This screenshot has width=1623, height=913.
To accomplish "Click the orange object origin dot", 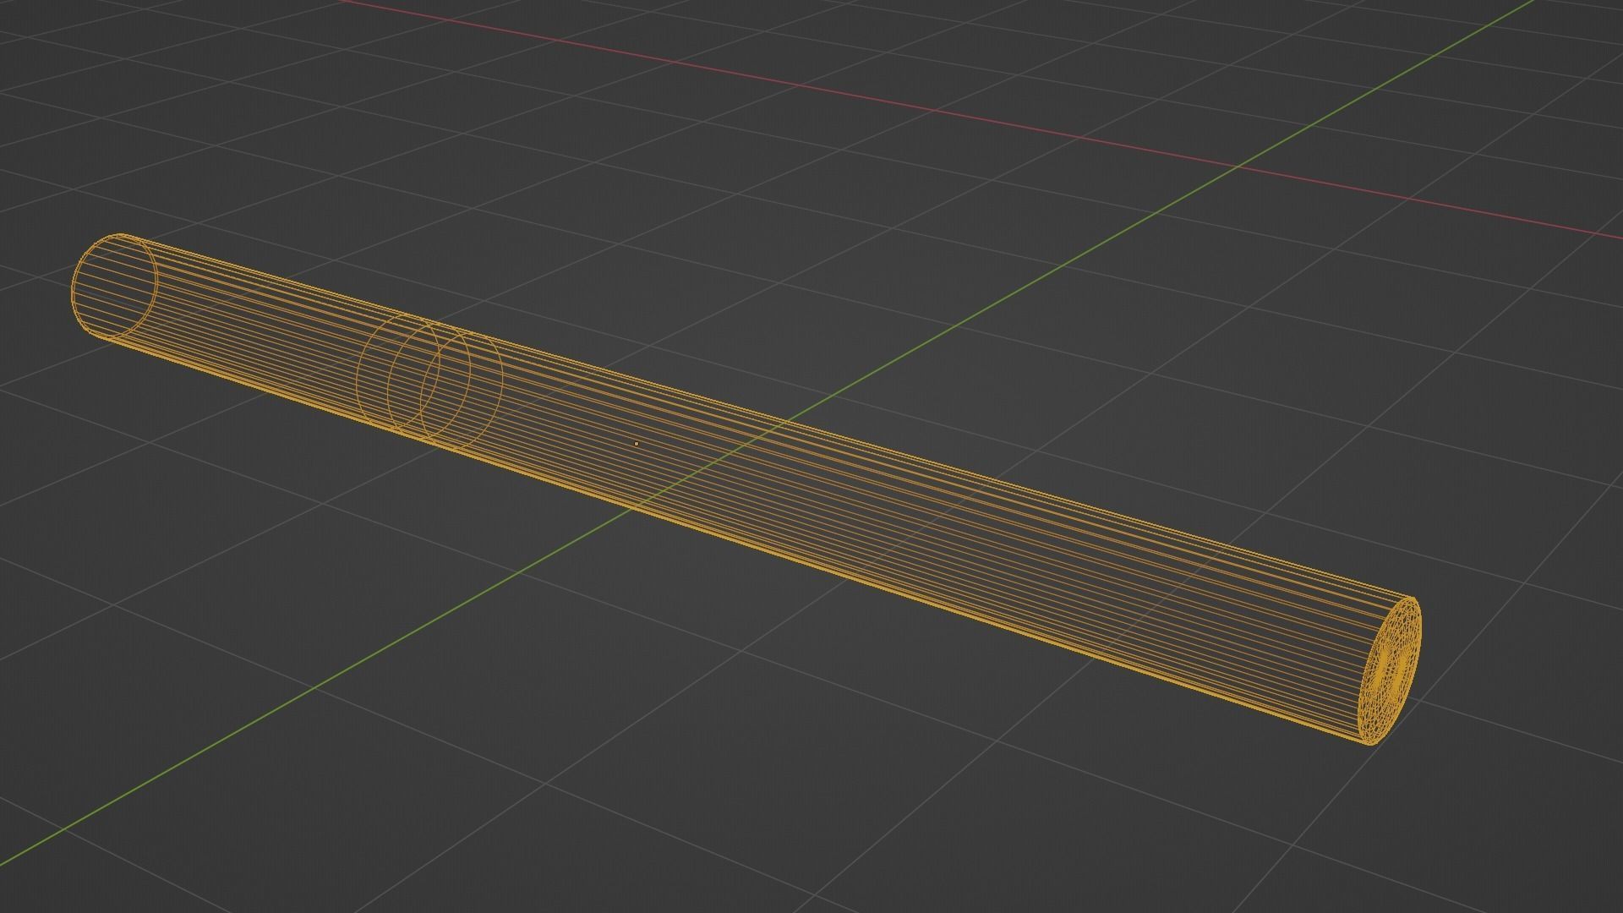I will point(636,443).
